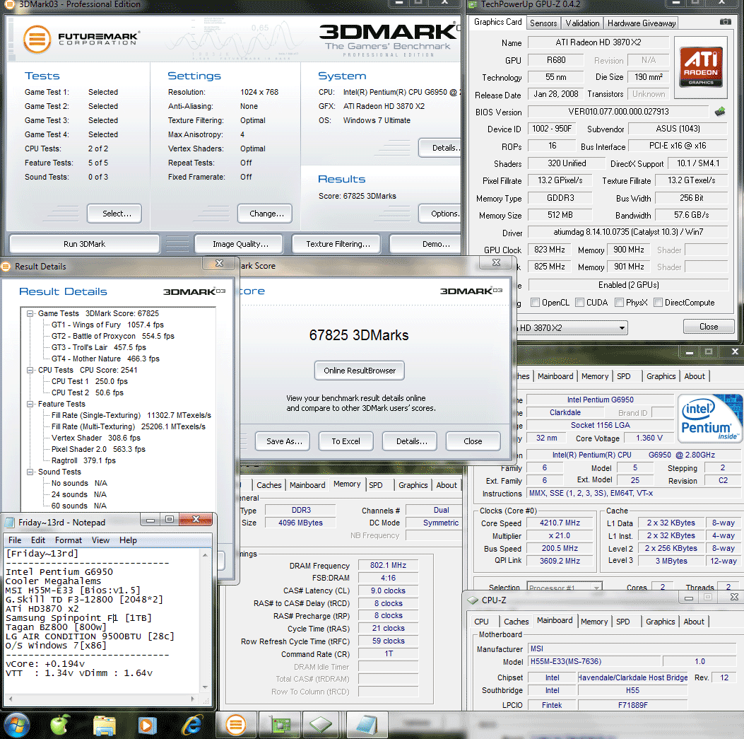Viewport: 744px width, 739px height.
Task: Close the Friday~13rd Notepad window
Action: tap(196, 519)
